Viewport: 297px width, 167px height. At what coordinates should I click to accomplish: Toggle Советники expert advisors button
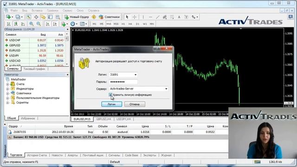click(109, 17)
